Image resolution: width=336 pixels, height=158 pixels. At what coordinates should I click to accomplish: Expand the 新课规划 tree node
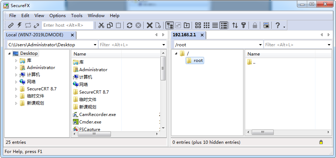click(16, 103)
